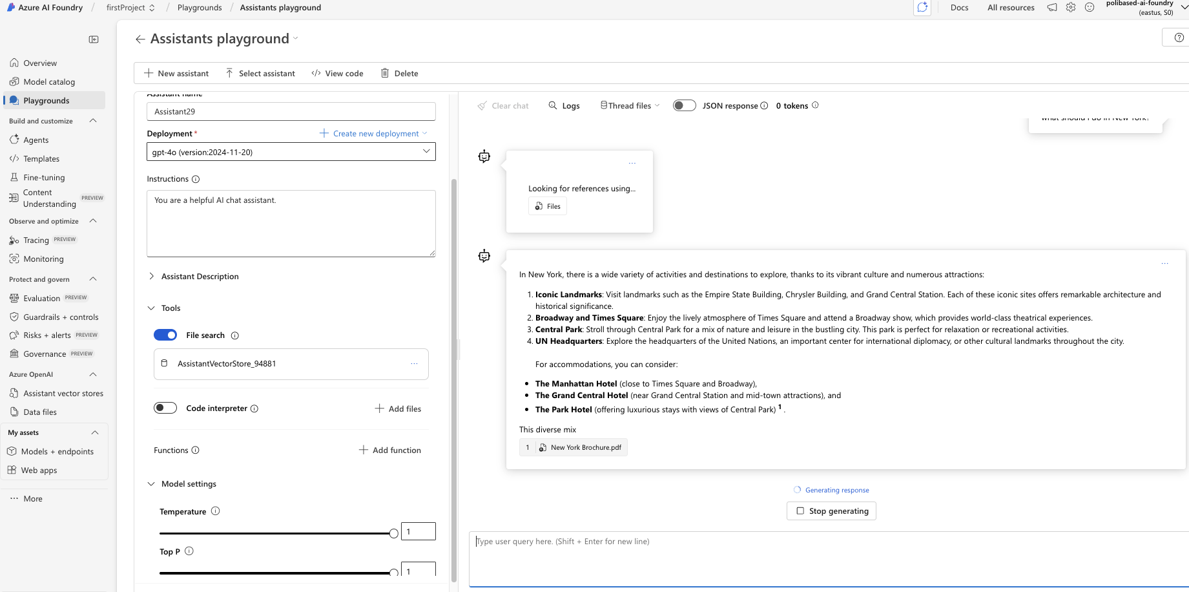
Task: Collapse My assets group
Action: tap(95, 432)
